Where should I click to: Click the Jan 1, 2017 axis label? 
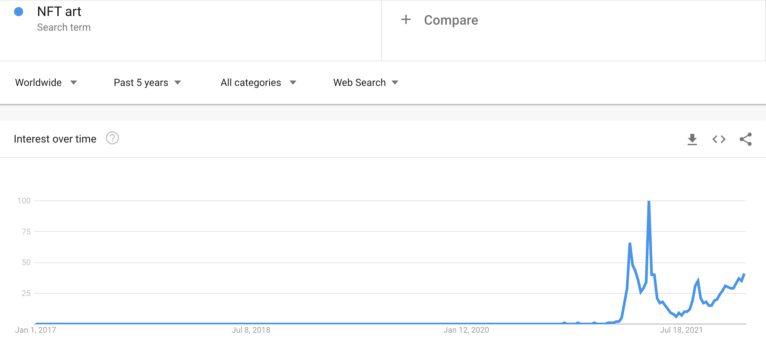click(x=36, y=330)
